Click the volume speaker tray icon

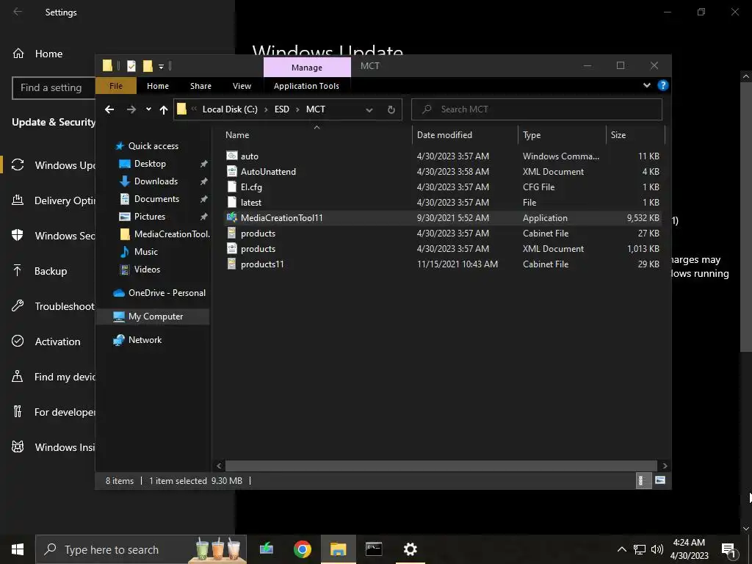pyautogui.click(x=657, y=549)
